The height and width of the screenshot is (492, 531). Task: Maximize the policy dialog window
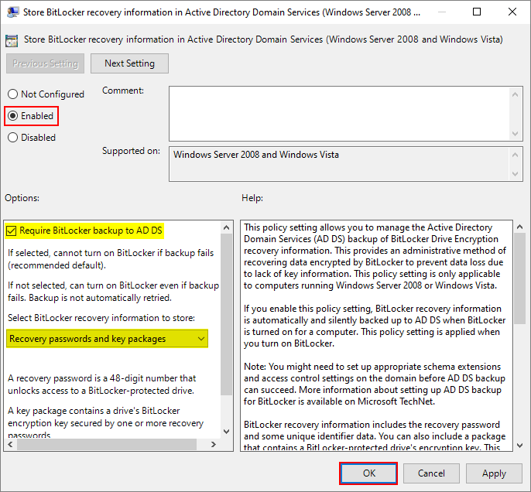pos(477,12)
